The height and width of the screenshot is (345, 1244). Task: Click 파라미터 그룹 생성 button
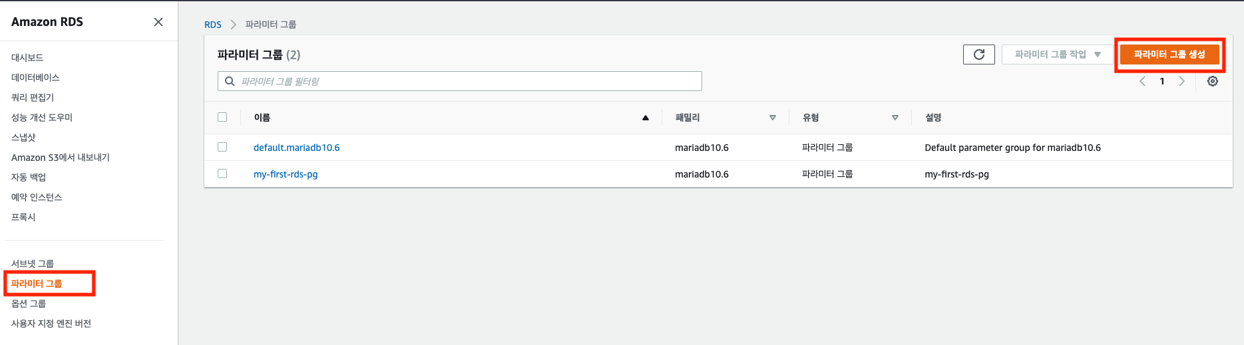(x=1169, y=55)
